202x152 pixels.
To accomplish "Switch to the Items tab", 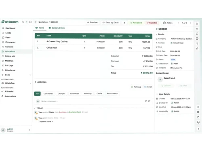I will pos(40,28).
